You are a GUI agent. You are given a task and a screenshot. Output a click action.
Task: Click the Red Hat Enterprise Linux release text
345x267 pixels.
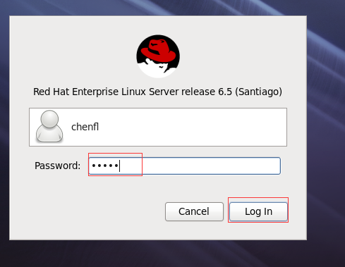click(x=157, y=92)
